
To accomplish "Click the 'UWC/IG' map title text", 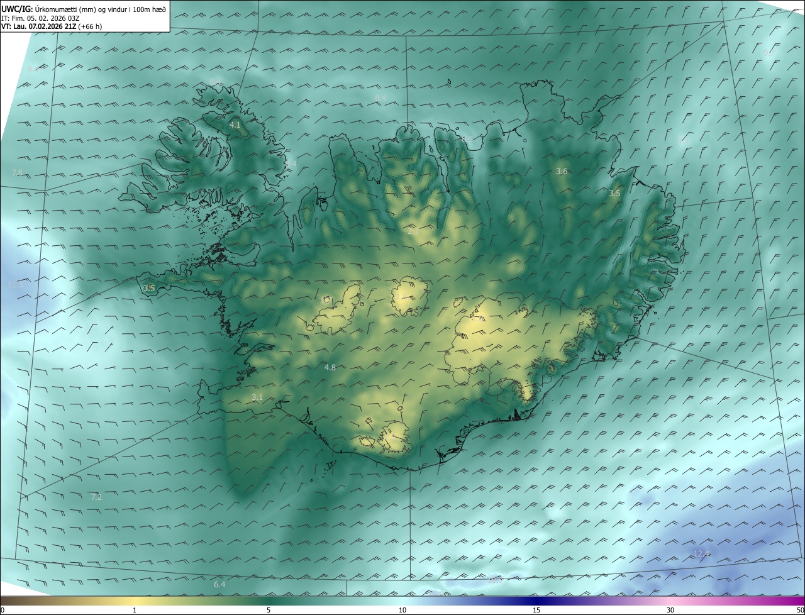I will click(16, 9).
